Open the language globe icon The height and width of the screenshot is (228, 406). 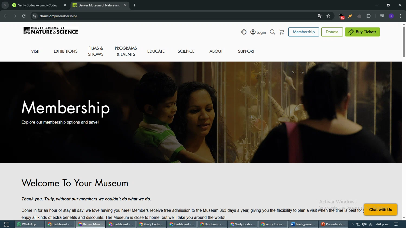(244, 32)
